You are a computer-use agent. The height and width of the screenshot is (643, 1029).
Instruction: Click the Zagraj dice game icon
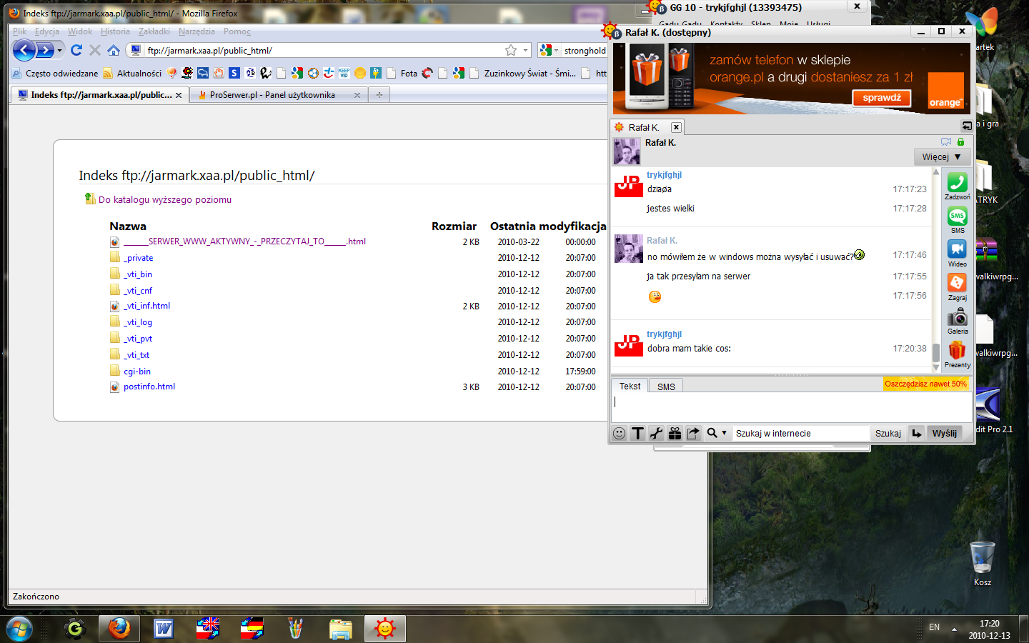[957, 283]
